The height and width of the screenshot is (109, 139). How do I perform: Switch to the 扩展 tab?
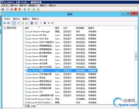(x=27, y=106)
